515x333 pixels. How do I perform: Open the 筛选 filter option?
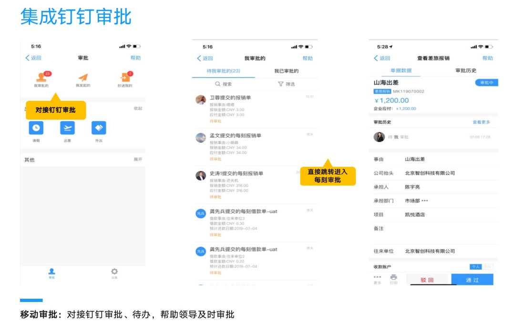click(x=287, y=84)
